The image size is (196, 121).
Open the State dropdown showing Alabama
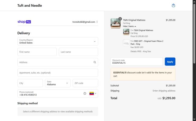pyautogui.click(x=58, y=83)
